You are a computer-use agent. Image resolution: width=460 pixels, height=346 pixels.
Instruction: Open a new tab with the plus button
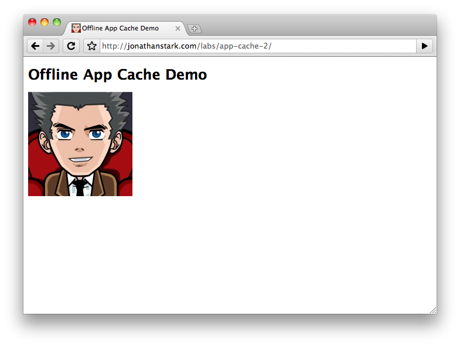pyautogui.click(x=195, y=29)
